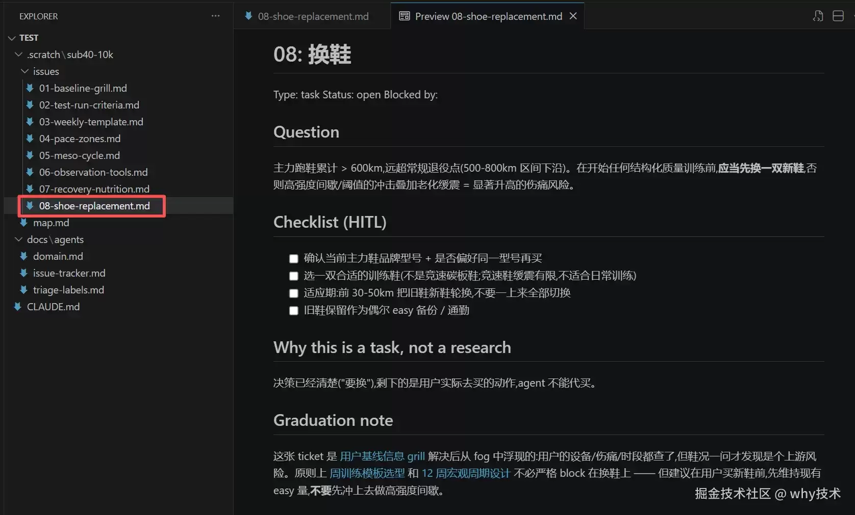This screenshot has height=515, width=855.
Task: Click the preview icon on Preview tab
Action: point(404,16)
